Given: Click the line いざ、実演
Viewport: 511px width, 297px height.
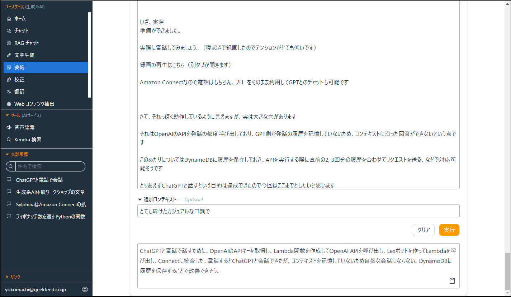Looking at the screenshot, I should pyautogui.click(x=152, y=22).
